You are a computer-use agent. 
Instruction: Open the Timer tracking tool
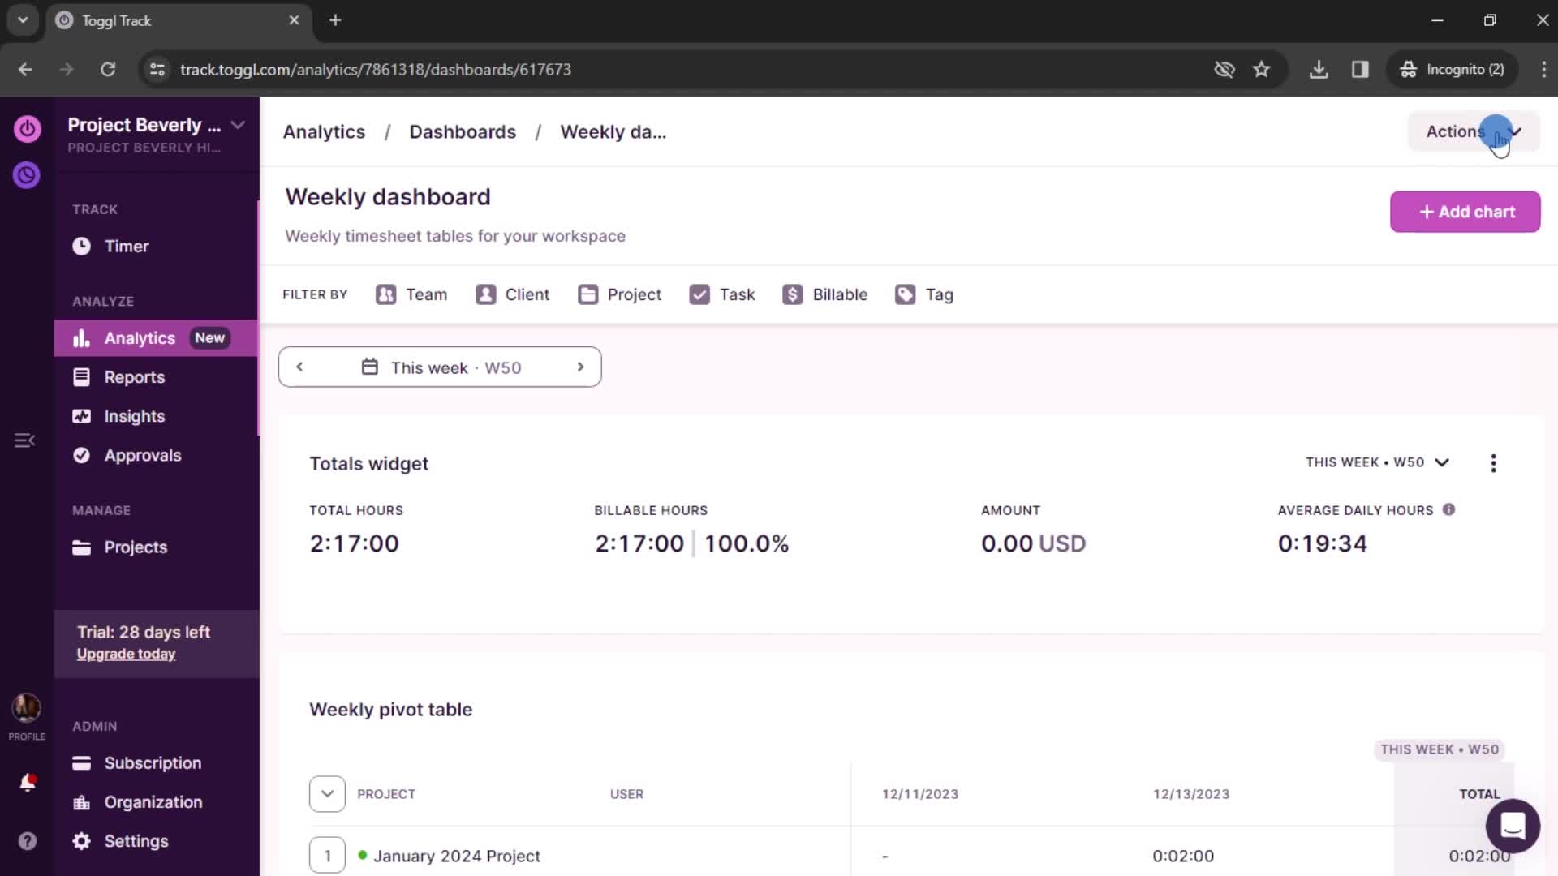click(125, 246)
